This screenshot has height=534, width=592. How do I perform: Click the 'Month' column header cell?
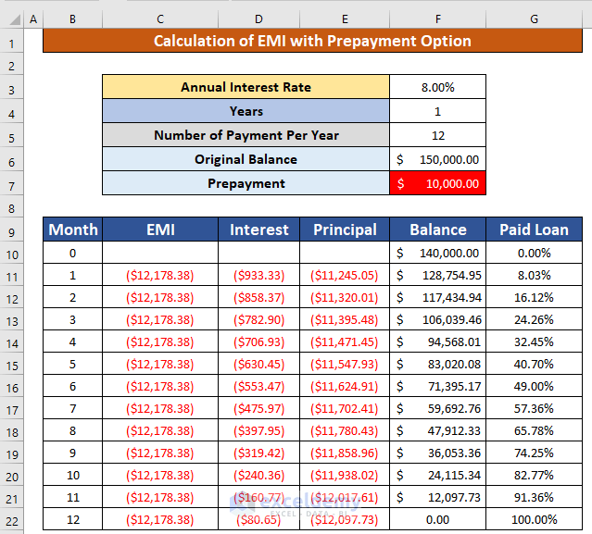point(72,230)
